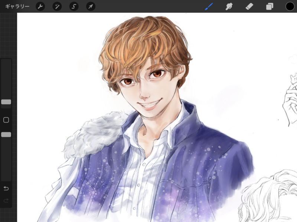This screenshot has height=222, width=297.
Task: Redo with the dimmed redo arrow
Action: coord(6,200)
